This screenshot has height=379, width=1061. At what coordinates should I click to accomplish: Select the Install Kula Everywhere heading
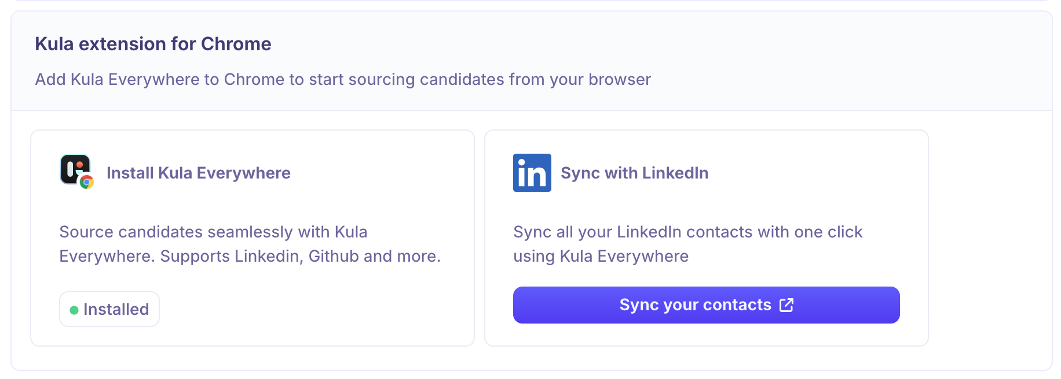pos(198,173)
